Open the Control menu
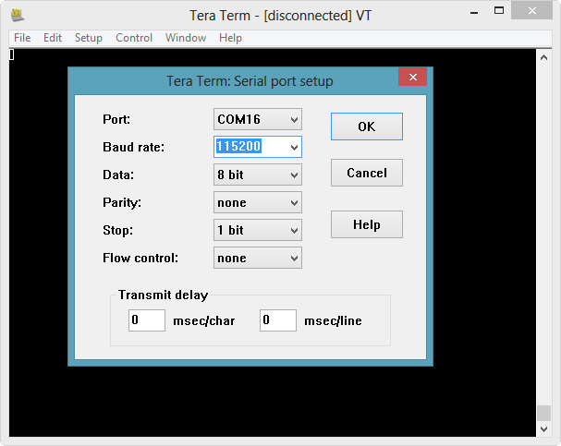The width and height of the screenshot is (561, 446). (x=134, y=38)
